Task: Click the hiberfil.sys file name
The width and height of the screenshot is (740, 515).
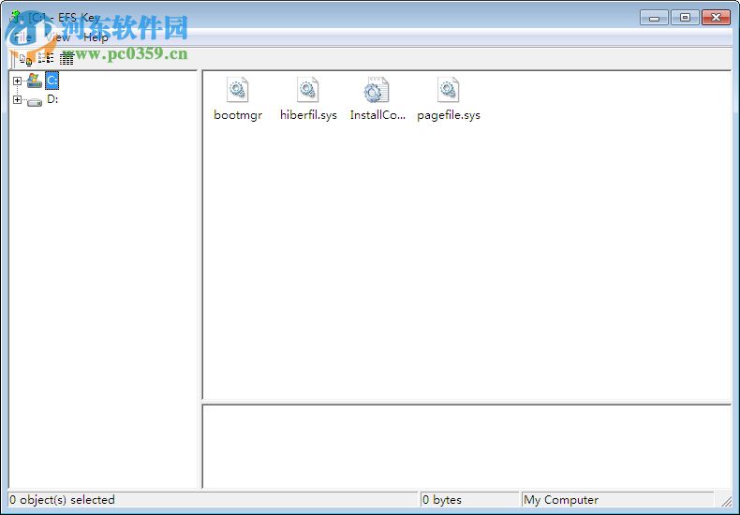Action: [308, 115]
